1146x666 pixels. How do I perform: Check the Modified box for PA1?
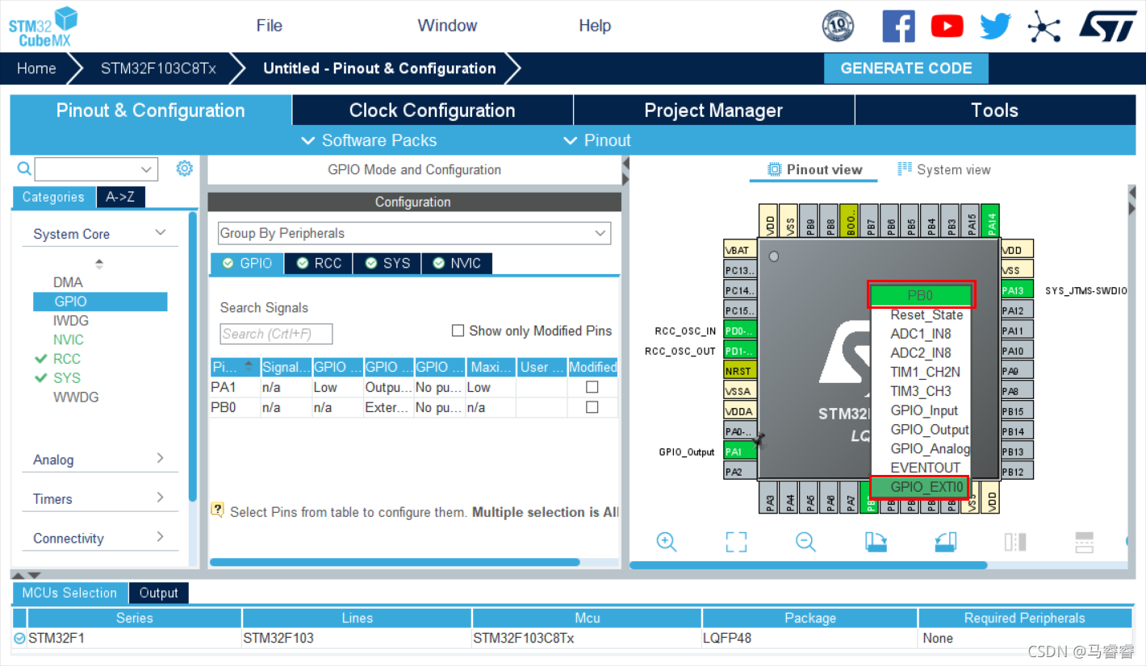click(x=592, y=387)
